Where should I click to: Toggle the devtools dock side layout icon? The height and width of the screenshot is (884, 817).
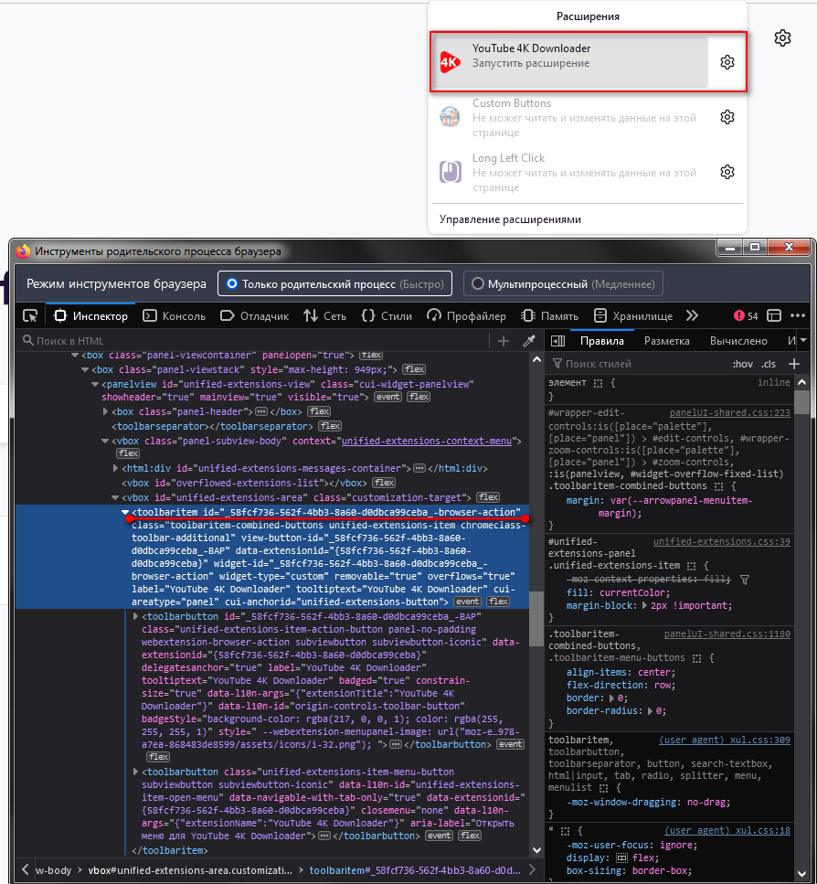(774, 315)
